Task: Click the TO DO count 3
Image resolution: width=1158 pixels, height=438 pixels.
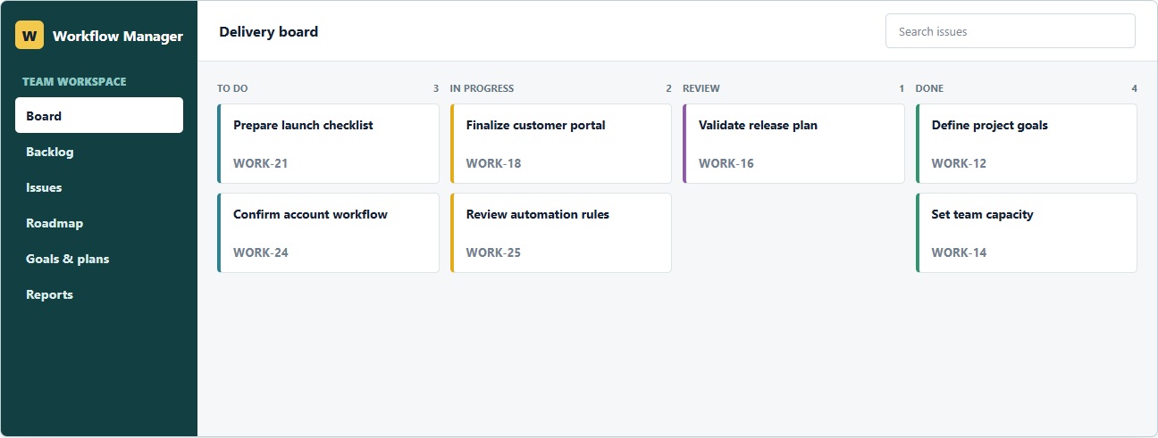Action: coord(436,88)
